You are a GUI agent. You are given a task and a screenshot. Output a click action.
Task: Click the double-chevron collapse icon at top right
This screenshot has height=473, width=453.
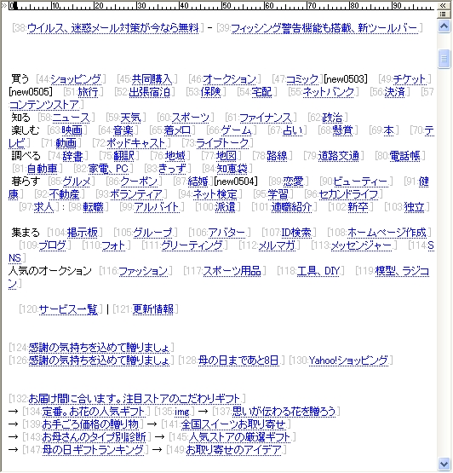click(x=443, y=5)
